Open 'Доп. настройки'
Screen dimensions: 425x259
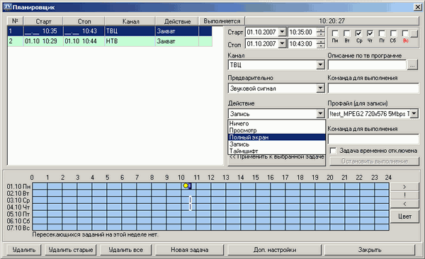pos(275,250)
